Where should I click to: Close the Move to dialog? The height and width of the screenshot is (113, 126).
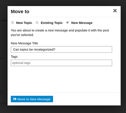pyautogui.click(x=115, y=11)
